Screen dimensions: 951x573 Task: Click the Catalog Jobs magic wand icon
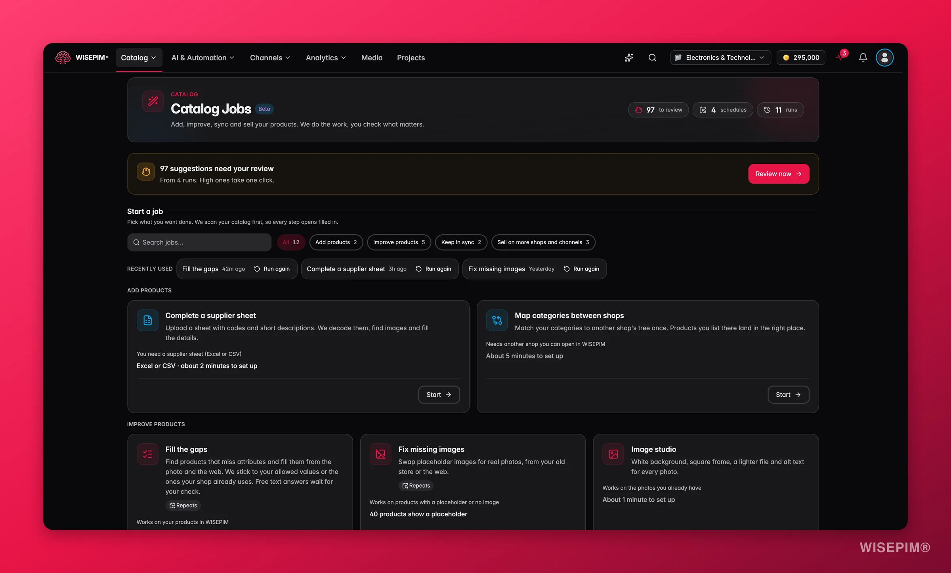click(x=153, y=101)
